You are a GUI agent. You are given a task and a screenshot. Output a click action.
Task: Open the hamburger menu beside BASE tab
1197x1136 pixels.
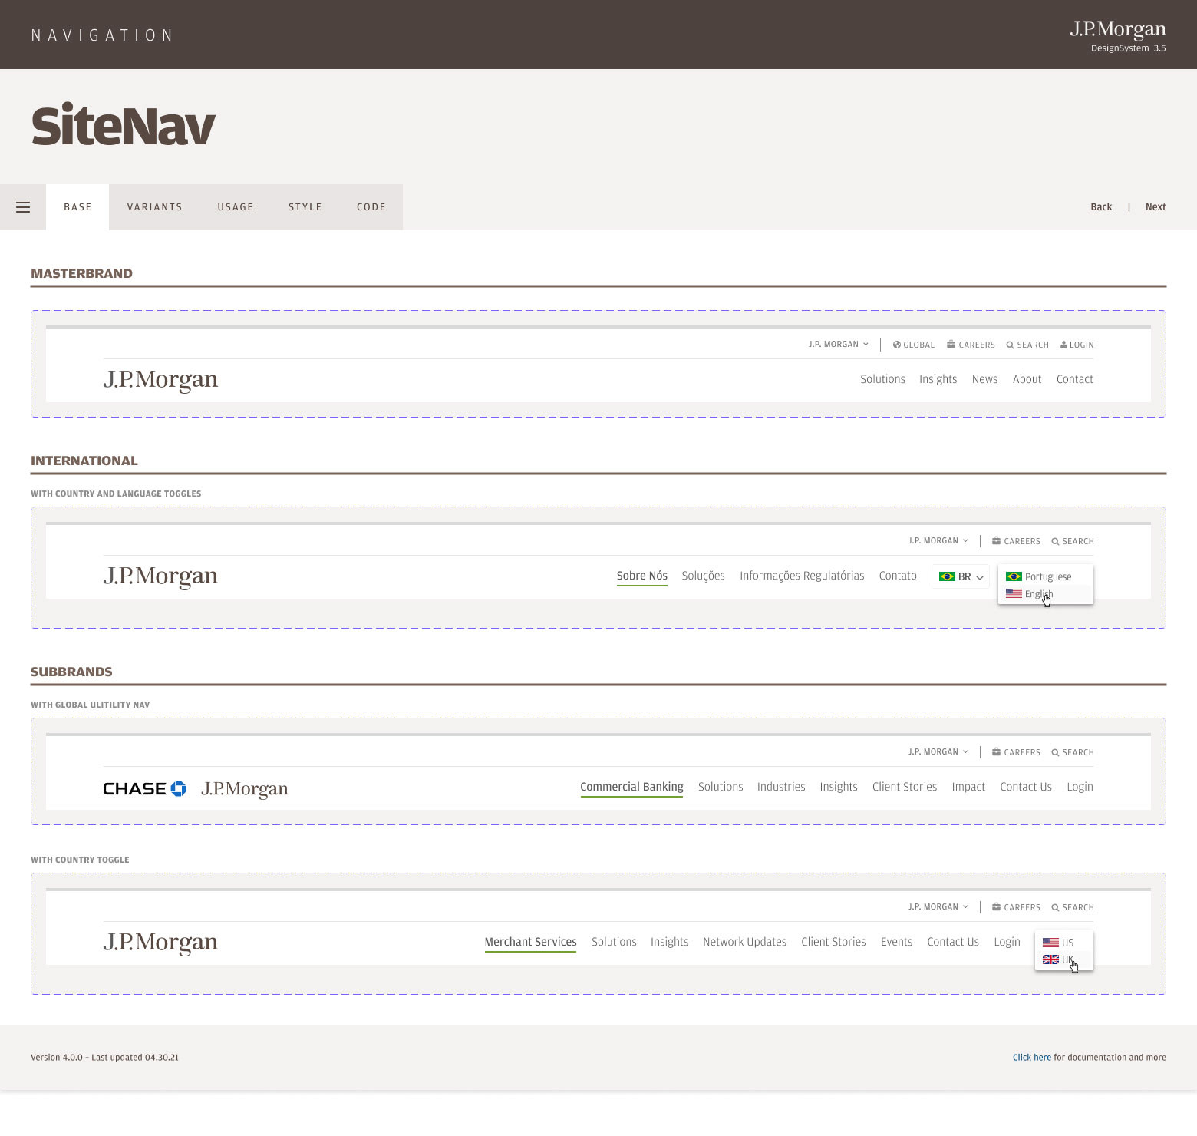pos(23,207)
